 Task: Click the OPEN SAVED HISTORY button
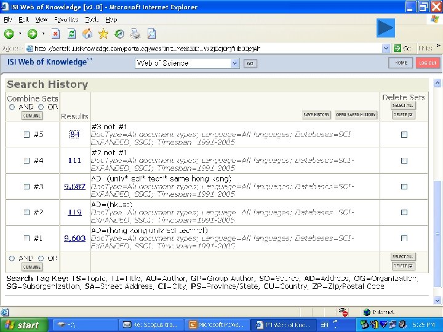pos(356,114)
